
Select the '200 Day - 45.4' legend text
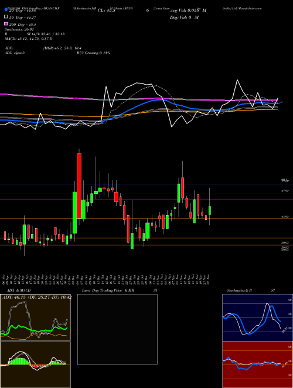pos(23,25)
